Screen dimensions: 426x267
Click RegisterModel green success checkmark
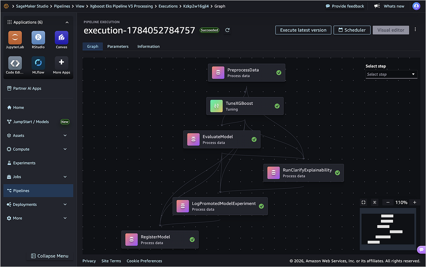pyautogui.click(x=192, y=239)
